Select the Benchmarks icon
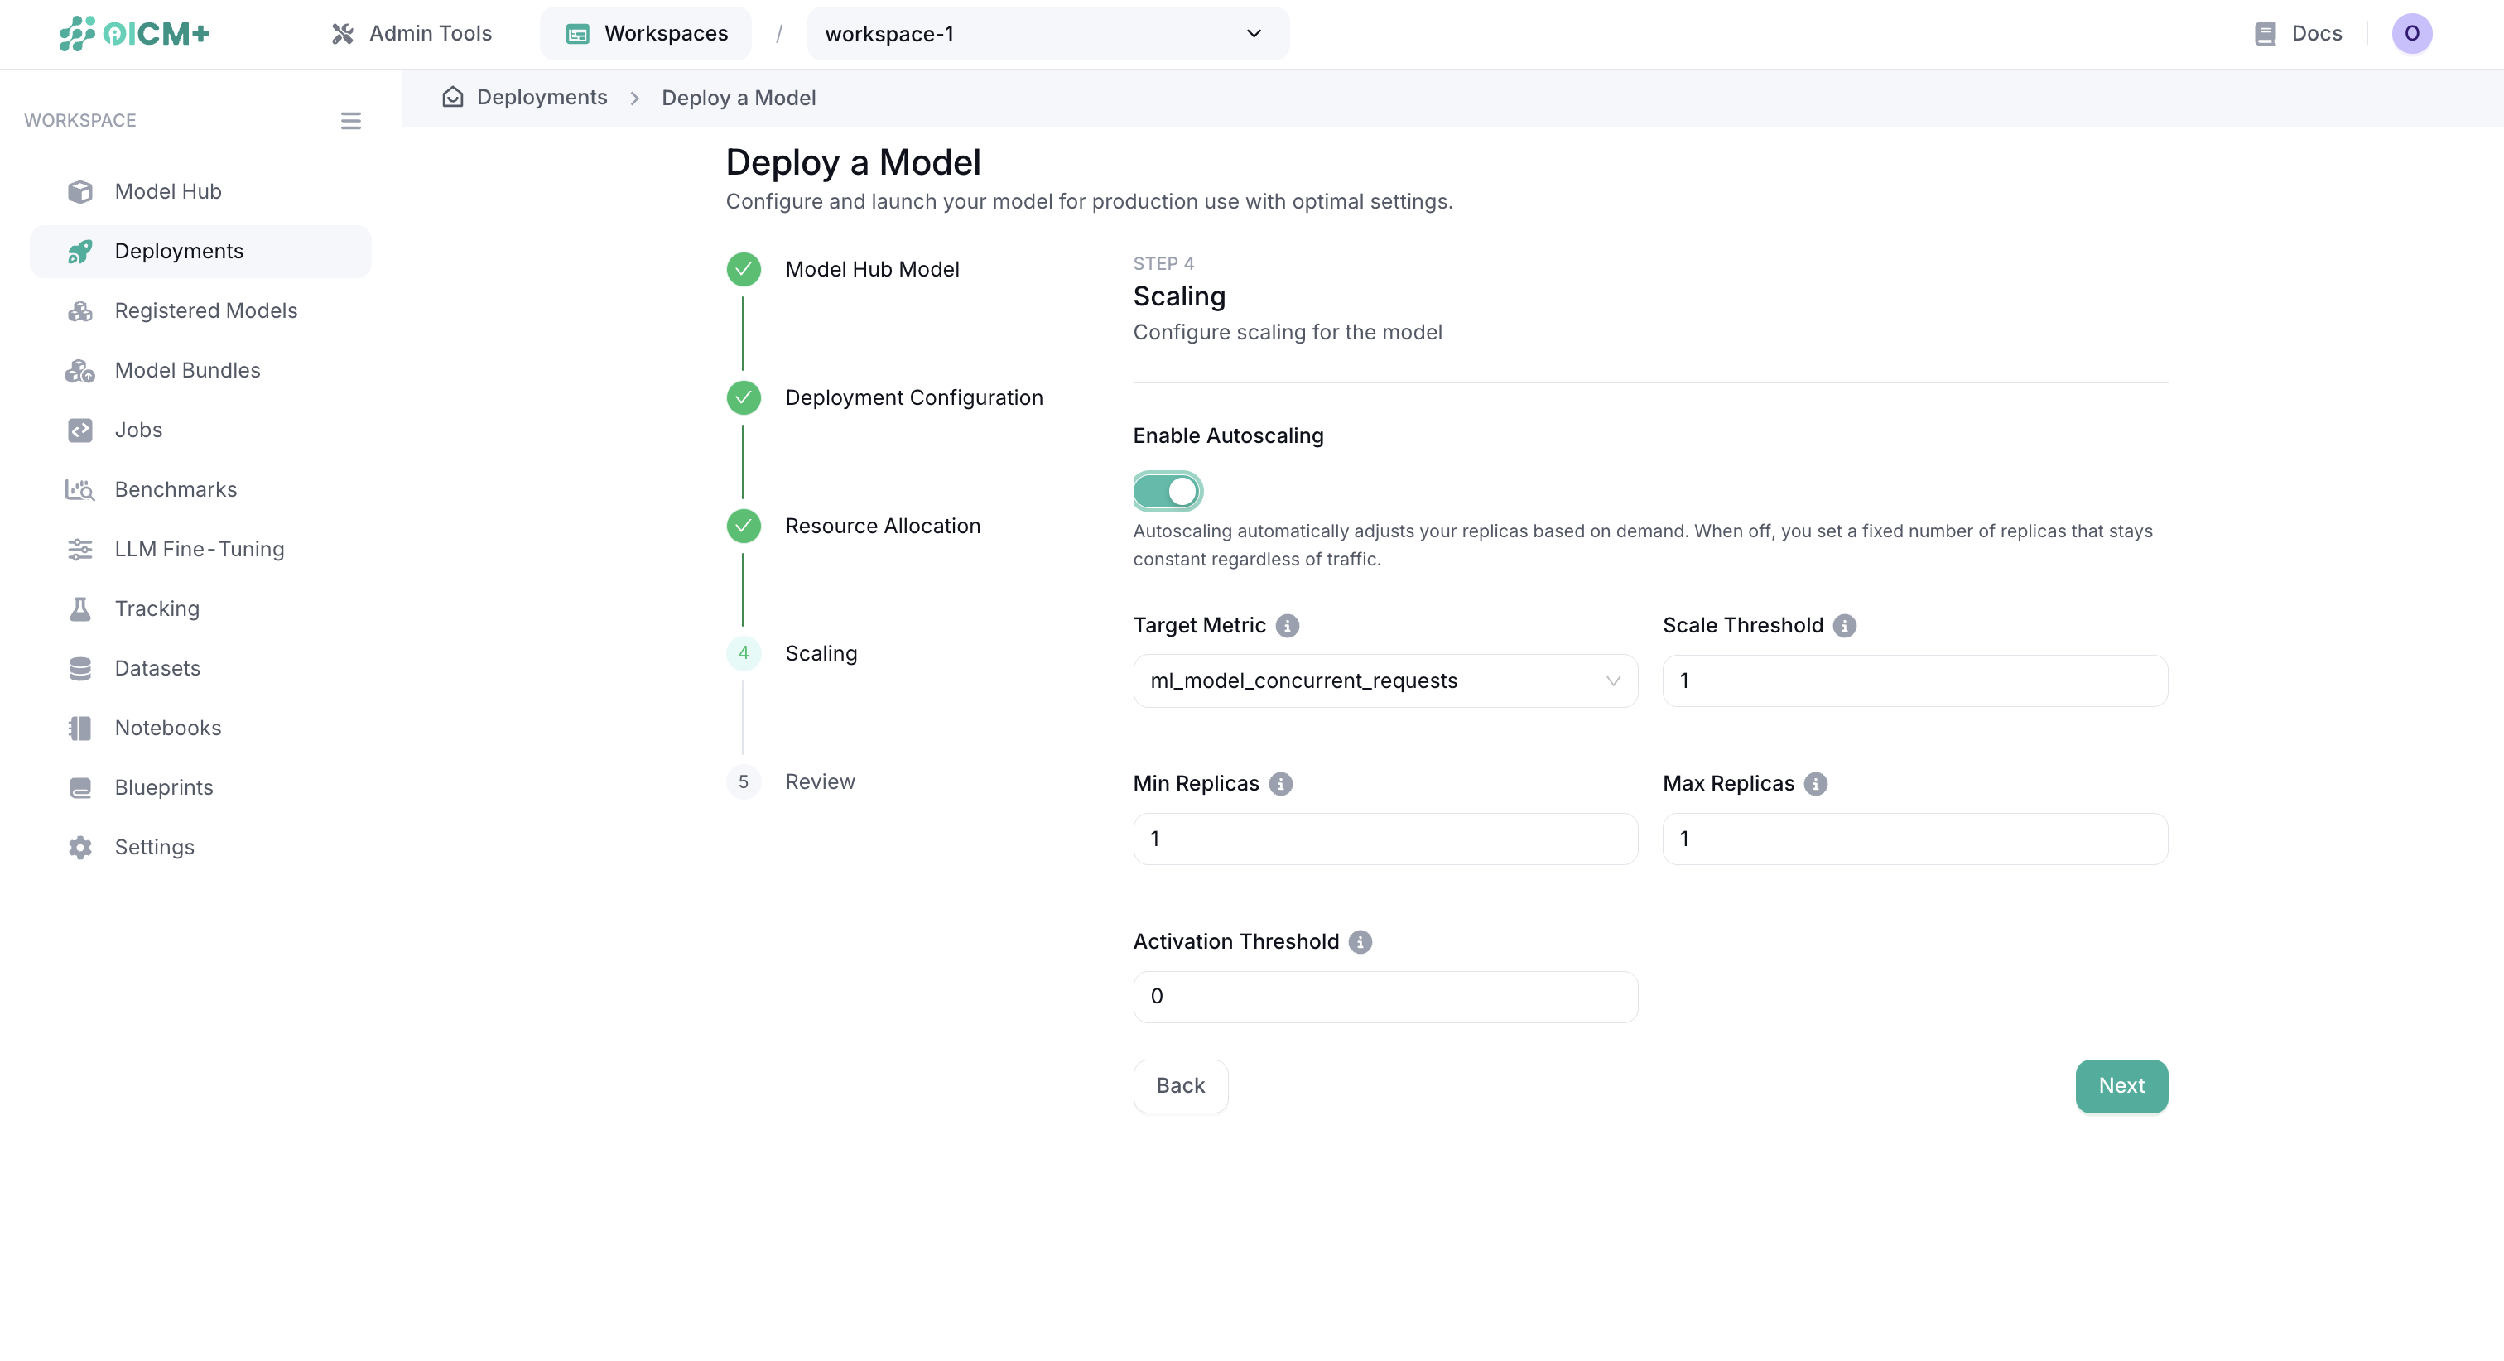This screenshot has height=1361, width=2504. click(x=80, y=489)
